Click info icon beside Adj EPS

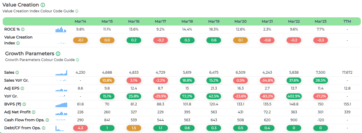click(23, 88)
